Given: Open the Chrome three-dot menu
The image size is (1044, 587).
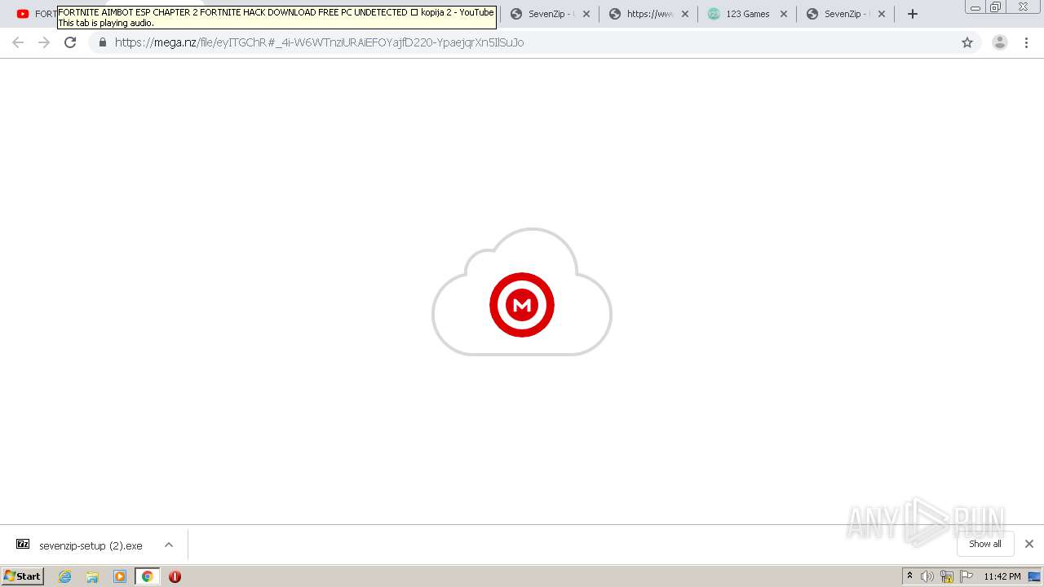Looking at the screenshot, I should [x=1026, y=42].
